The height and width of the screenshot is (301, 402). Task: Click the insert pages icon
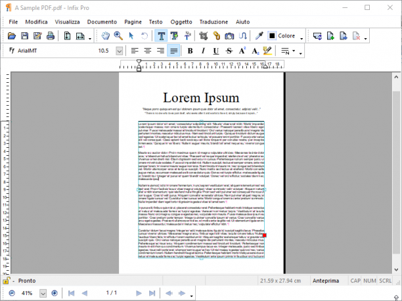tap(330, 36)
